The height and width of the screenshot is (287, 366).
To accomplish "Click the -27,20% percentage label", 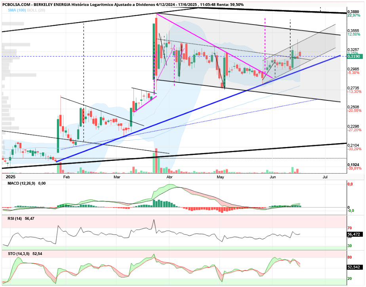I will 355,130.
